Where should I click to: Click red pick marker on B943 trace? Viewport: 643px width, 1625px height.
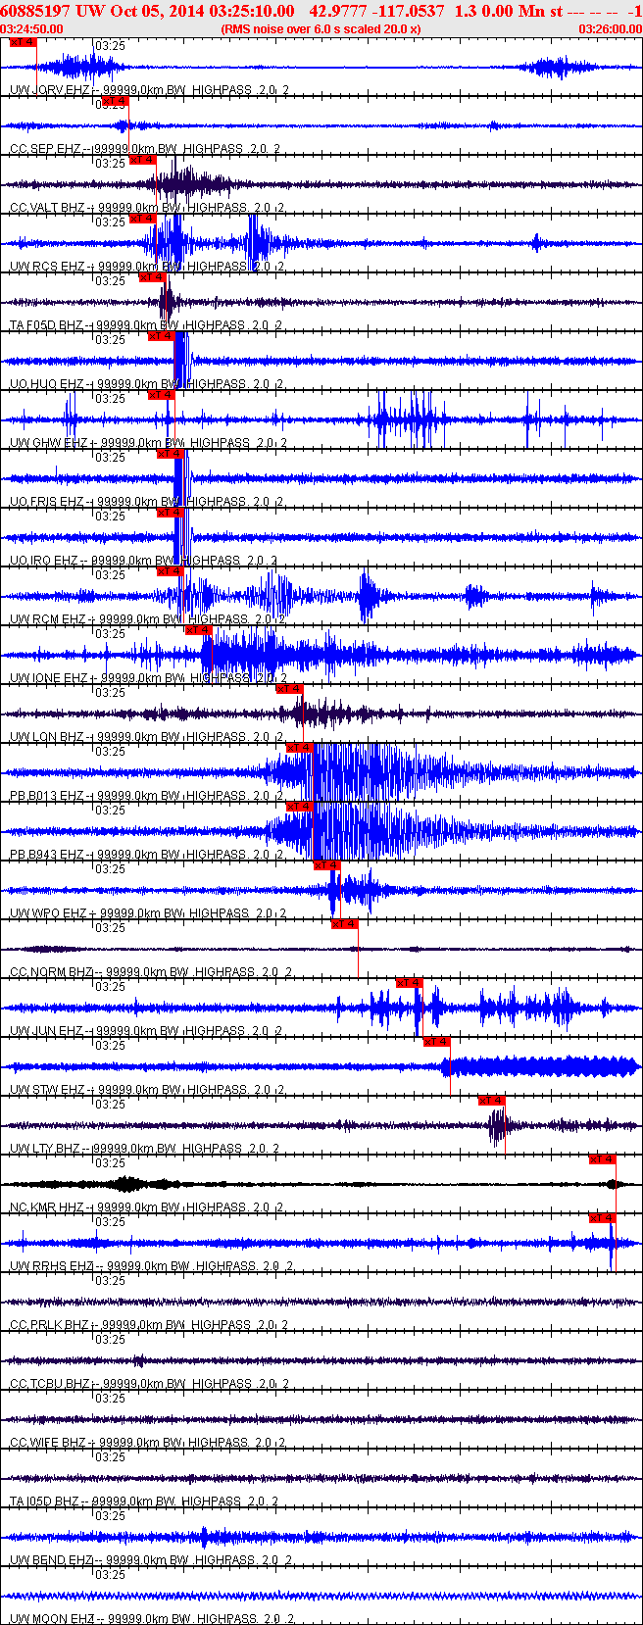coord(299,807)
